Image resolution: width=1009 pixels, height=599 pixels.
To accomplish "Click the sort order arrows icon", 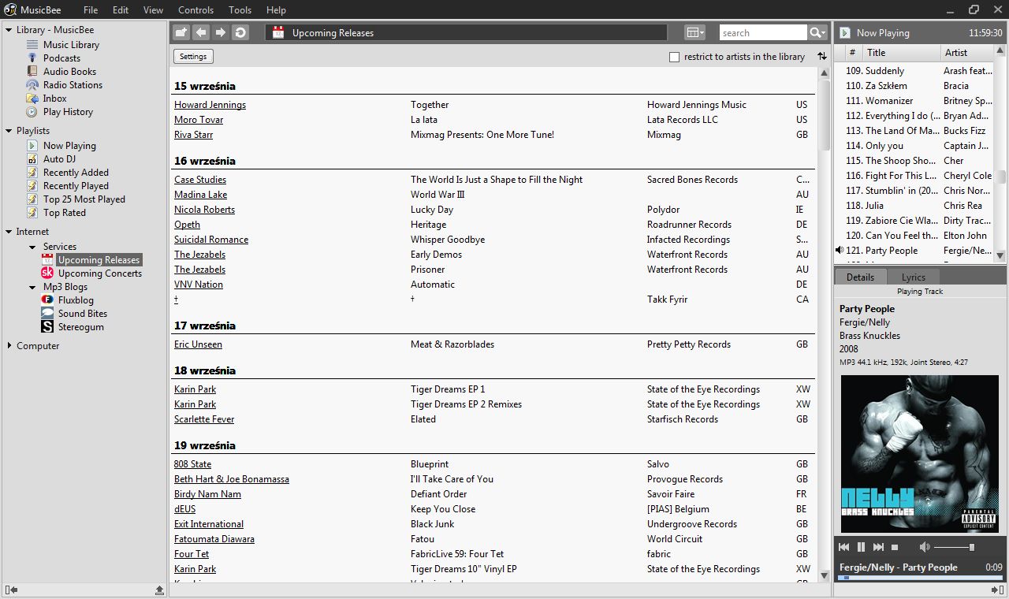I will 822,56.
